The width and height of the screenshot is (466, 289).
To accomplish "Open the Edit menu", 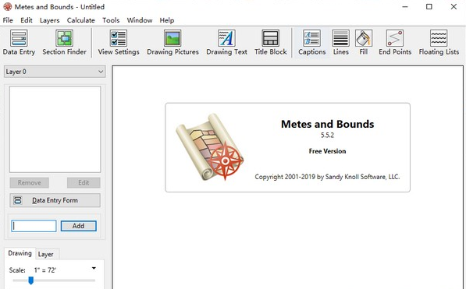I will [x=27, y=20].
